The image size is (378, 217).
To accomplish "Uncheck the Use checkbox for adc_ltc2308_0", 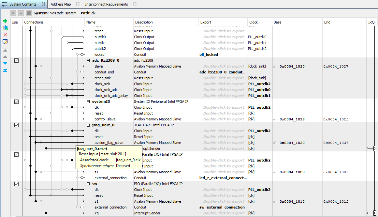I will click(x=16, y=61).
